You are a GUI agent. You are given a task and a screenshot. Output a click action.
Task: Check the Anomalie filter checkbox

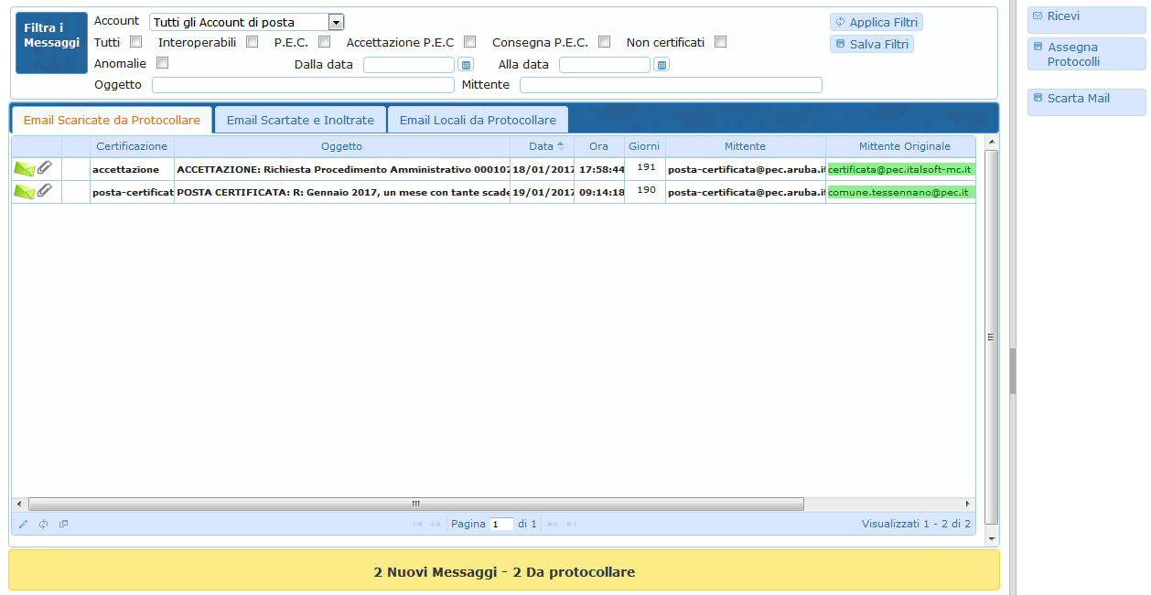(x=163, y=64)
